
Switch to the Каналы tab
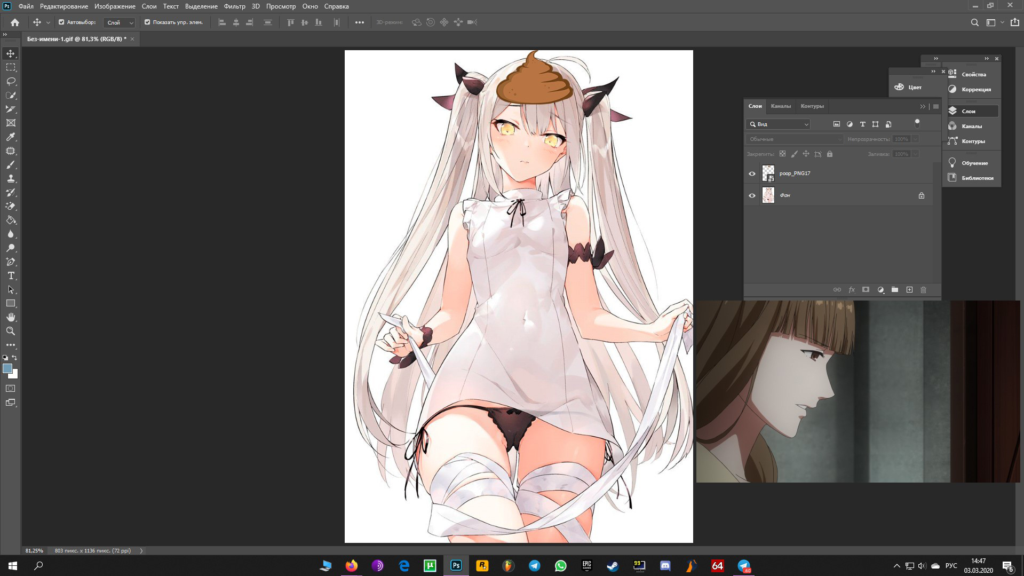point(781,106)
